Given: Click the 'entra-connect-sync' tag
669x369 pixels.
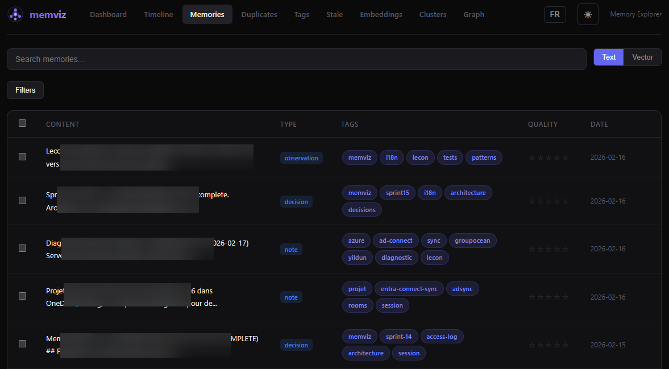Looking at the screenshot, I should [x=409, y=289].
